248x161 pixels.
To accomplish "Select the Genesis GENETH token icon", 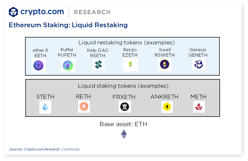I will 199,65.
